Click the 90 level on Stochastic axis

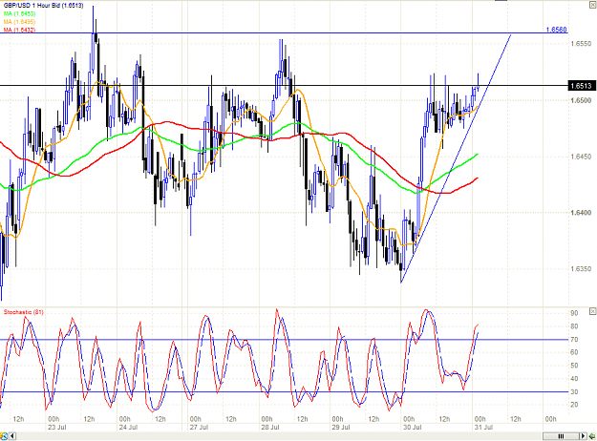574,313
